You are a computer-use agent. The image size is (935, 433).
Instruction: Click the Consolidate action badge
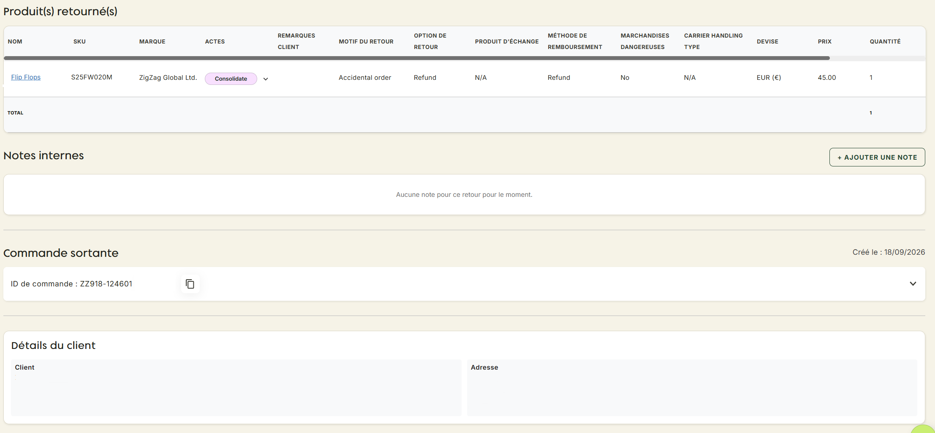[x=231, y=79]
